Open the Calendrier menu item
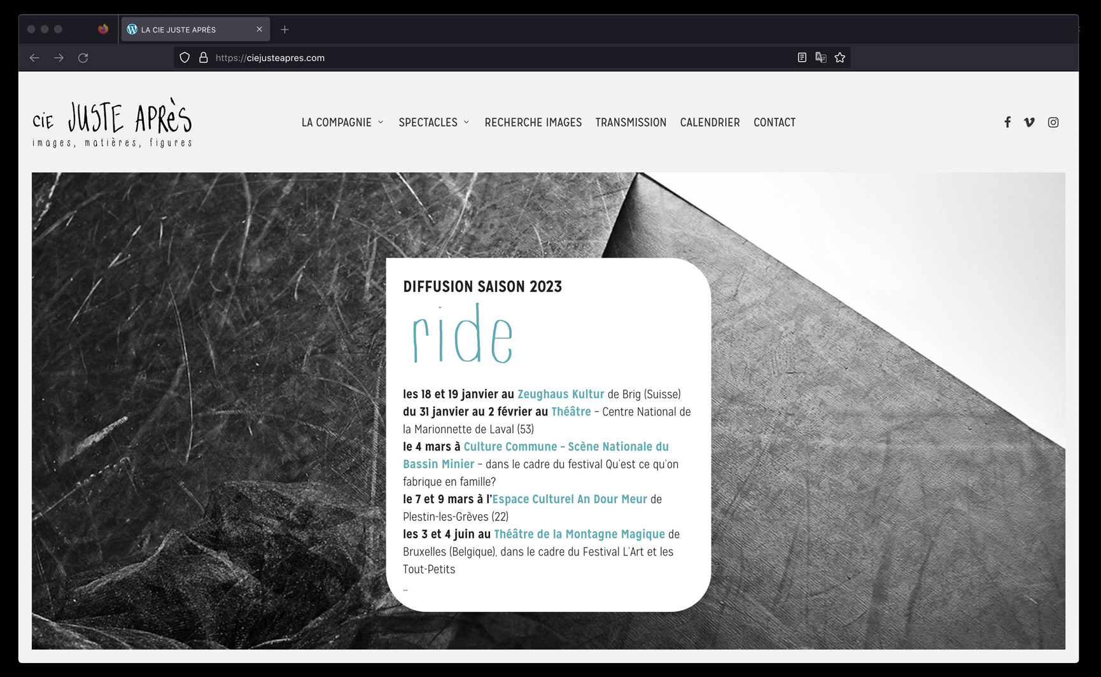Image resolution: width=1101 pixels, height=677 pixels. click(710, 122)
